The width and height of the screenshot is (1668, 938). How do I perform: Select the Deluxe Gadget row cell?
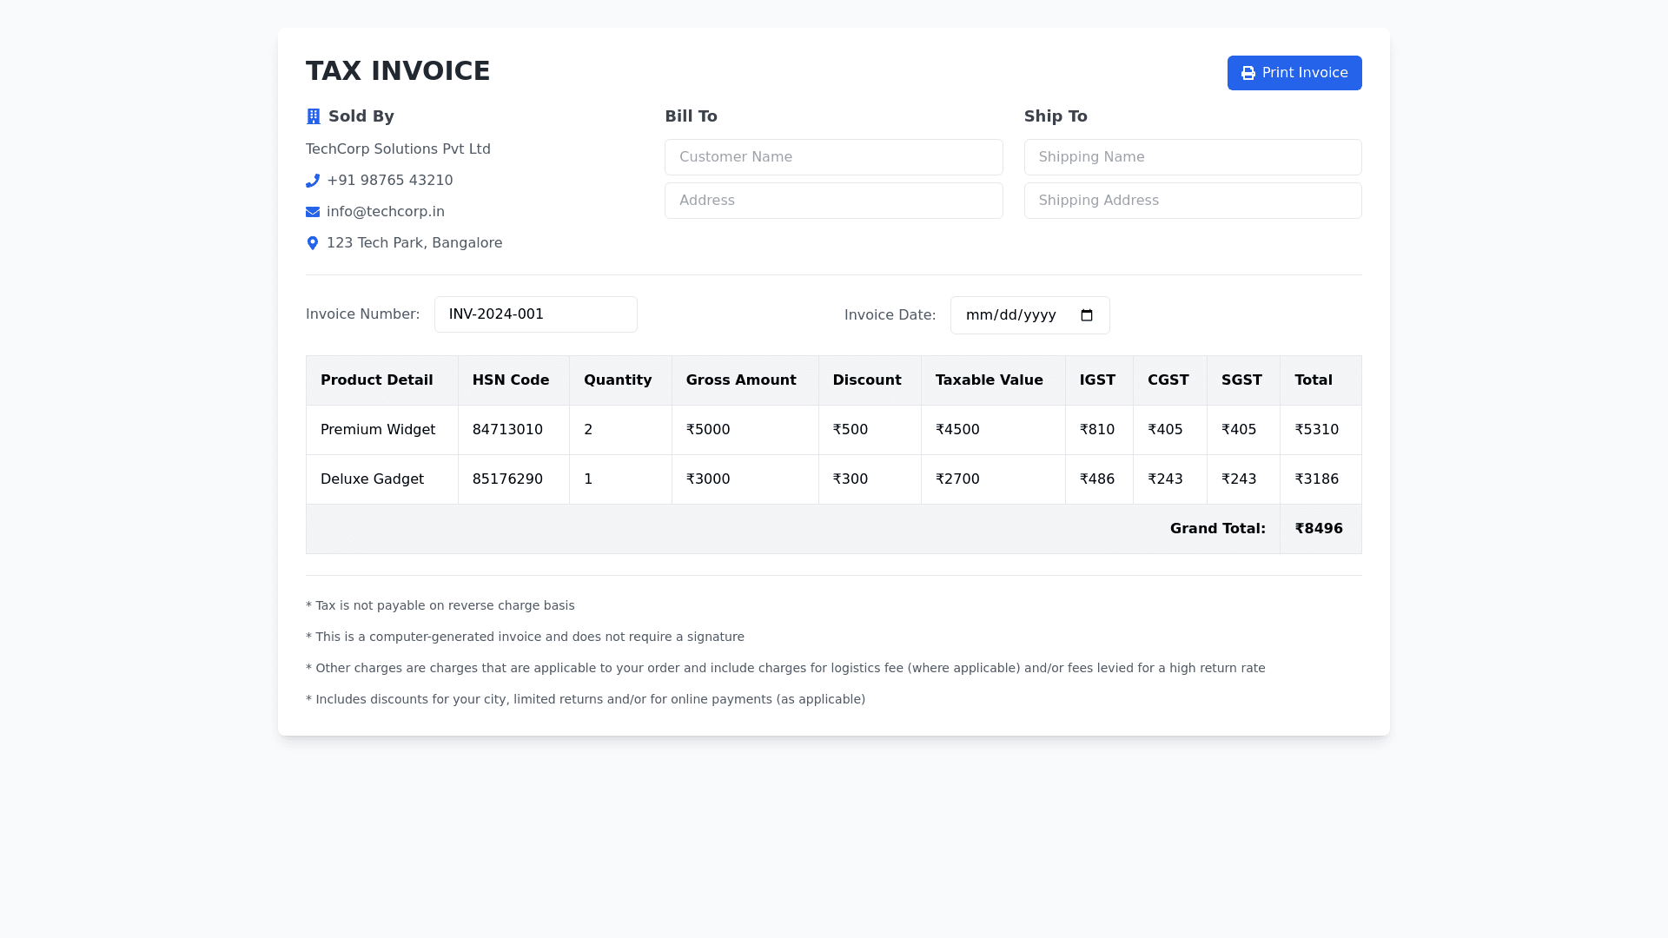372,479
